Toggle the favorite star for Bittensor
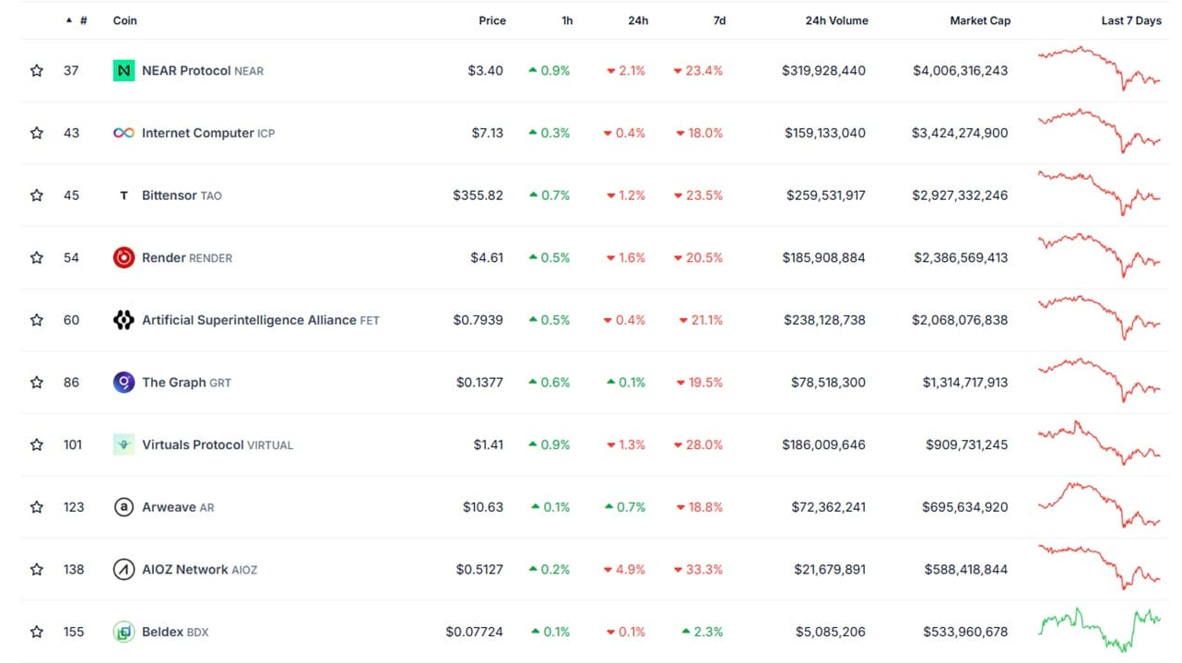Viewport: 1182px width, 663px height. tap(37, 195)
